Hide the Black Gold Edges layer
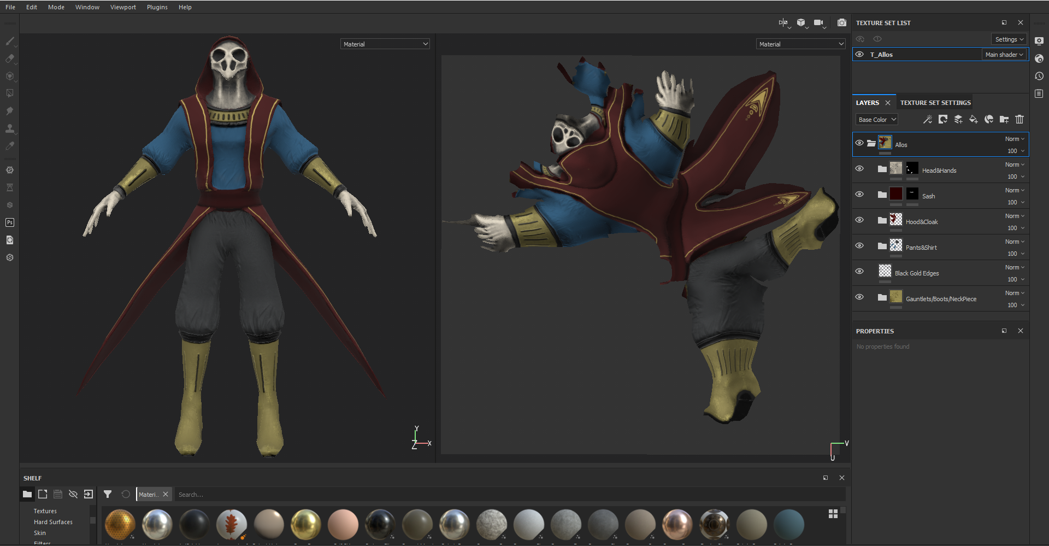 [859, 271]
